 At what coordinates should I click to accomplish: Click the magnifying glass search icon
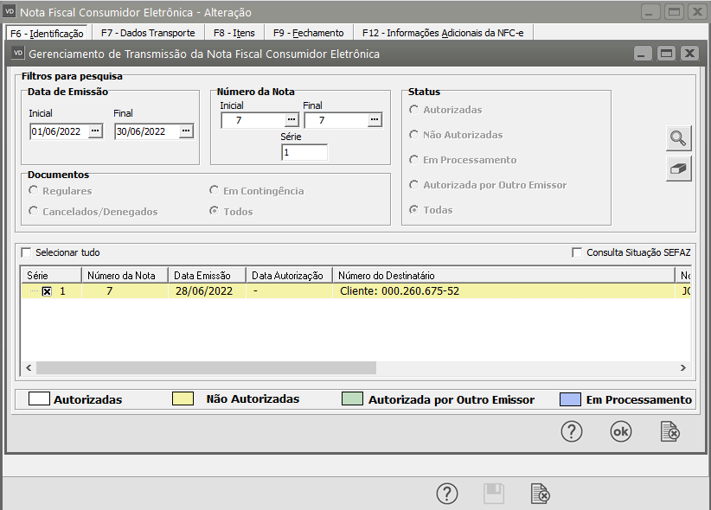pos(679,137)
